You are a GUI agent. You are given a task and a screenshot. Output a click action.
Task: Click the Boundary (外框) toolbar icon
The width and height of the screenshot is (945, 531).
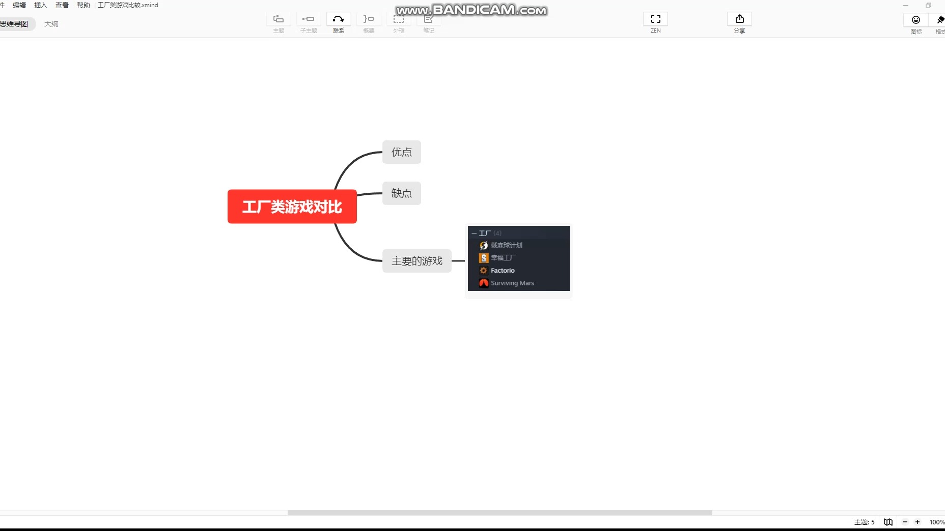coord(399,19)
